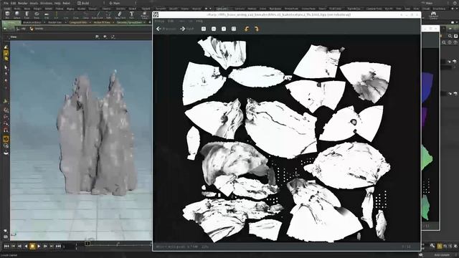The width and height of the screenshot is (459, 258).
Task: Select the Sphere shelf tool
Action: click(x=17, y=15)
